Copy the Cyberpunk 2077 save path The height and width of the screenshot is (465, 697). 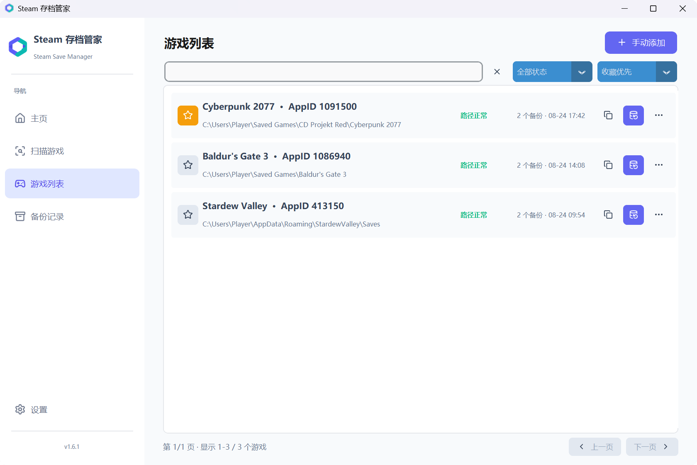(x=608, y=115)
